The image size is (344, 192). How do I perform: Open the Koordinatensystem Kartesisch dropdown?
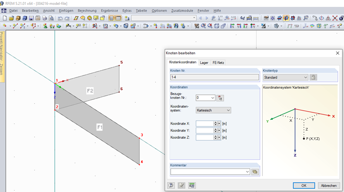(229, 110)
